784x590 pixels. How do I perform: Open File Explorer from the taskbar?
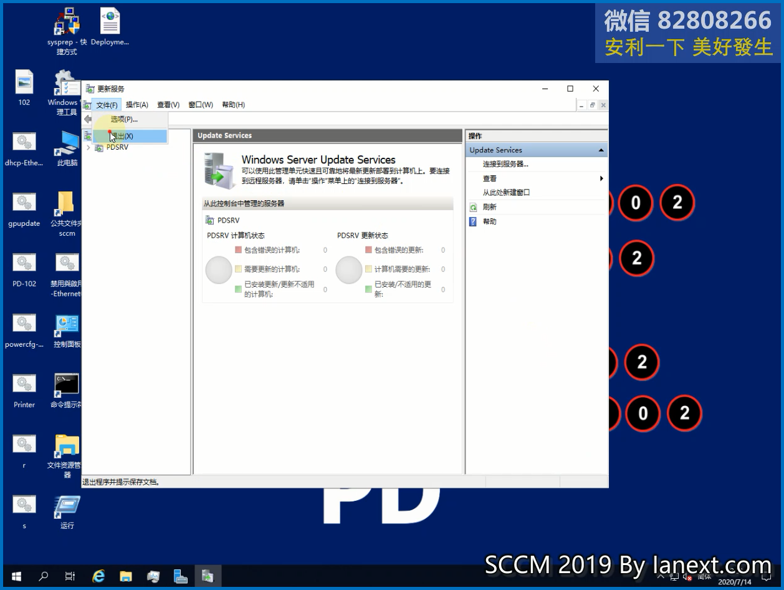coord(126,576)
